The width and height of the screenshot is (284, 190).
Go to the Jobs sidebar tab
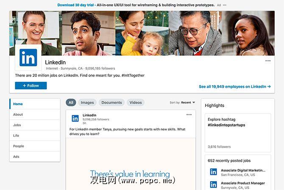click(35, 125)
